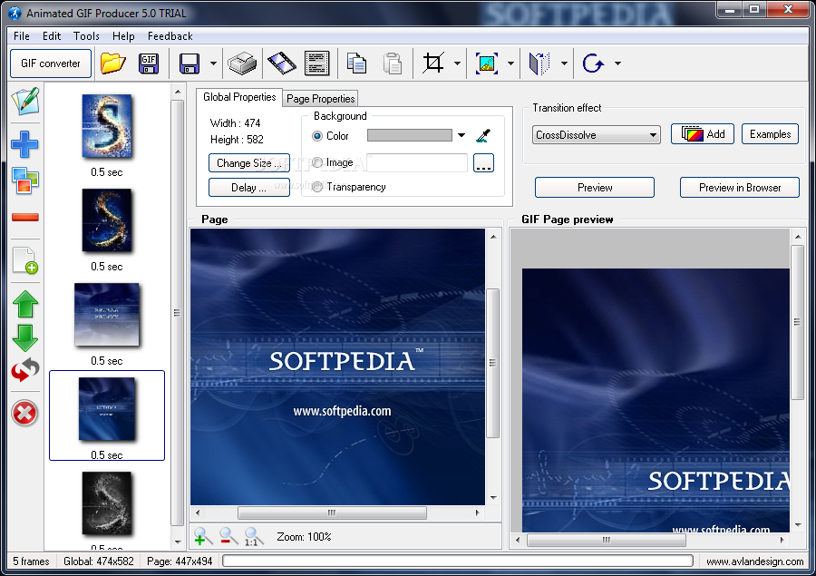
Task: Expand the crop tool dropdown arrow
Action: 457,63
